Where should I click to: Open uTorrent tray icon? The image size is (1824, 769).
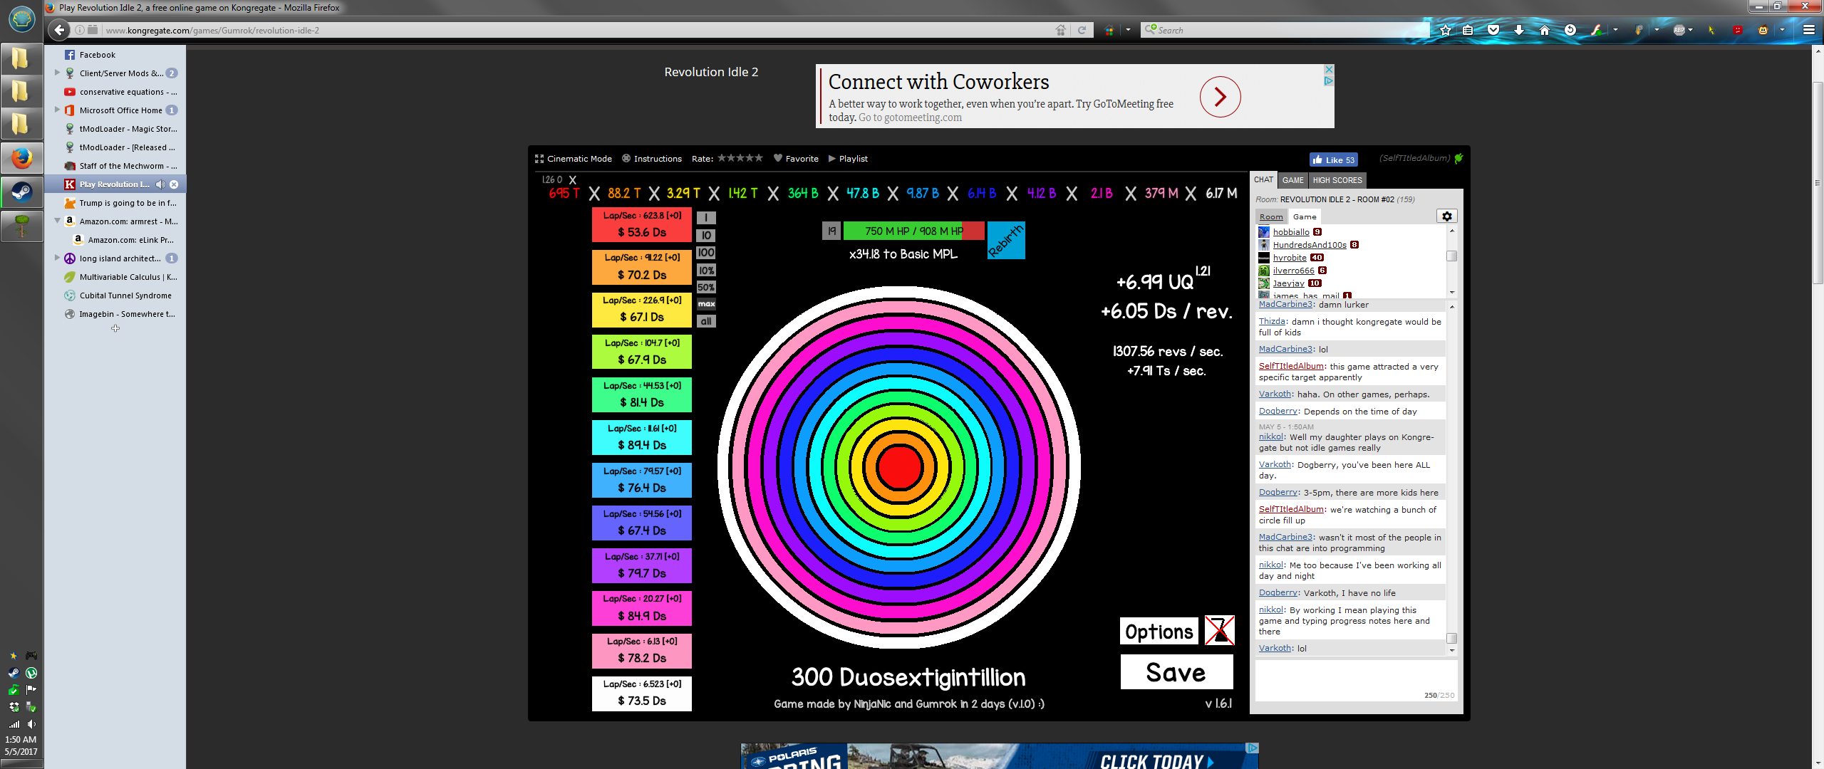(31, 673)
